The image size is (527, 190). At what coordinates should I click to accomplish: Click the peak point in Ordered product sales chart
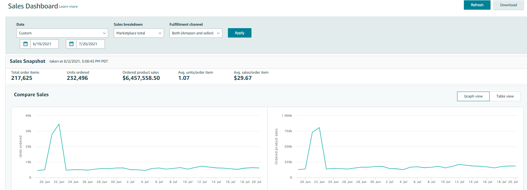319,127
